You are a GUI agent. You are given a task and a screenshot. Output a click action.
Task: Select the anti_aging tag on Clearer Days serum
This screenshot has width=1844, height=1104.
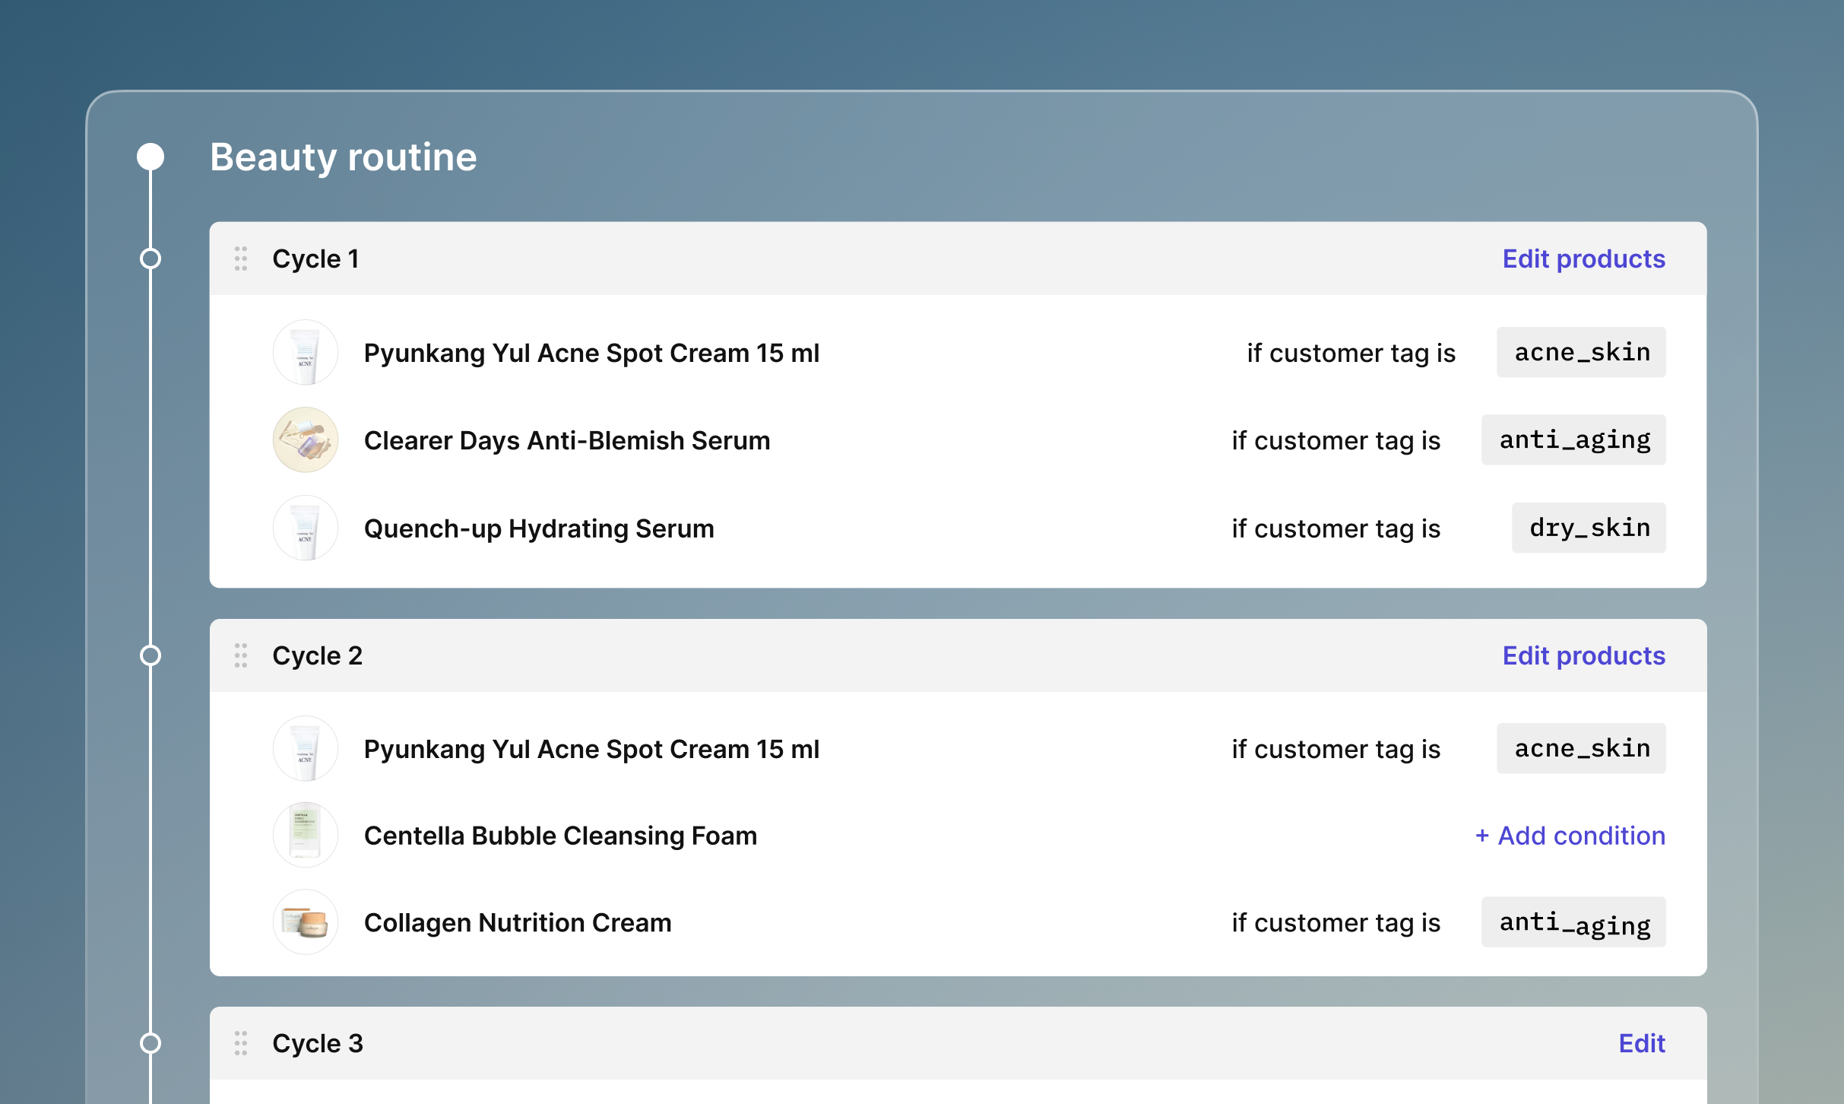tap(1573, 439)
